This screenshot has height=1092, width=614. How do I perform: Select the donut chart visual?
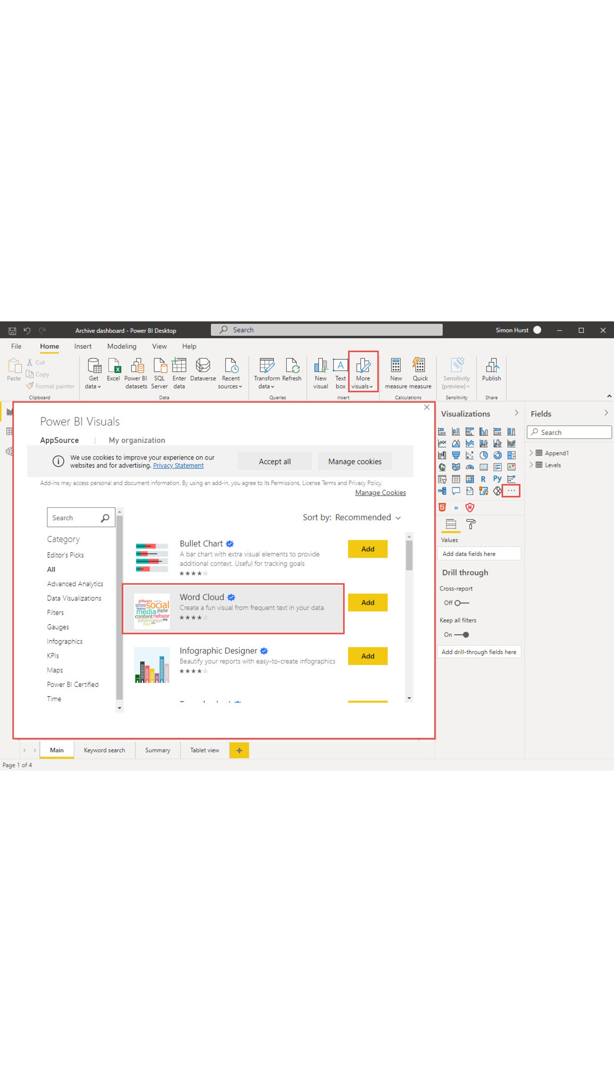pyautogui.click(x=498, y=455)
